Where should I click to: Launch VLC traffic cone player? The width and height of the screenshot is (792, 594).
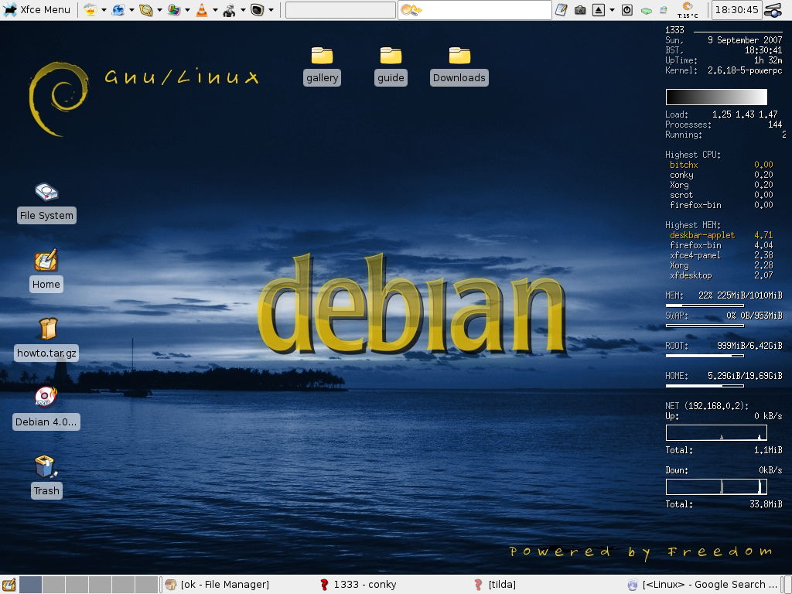click(x=202, y=9)
